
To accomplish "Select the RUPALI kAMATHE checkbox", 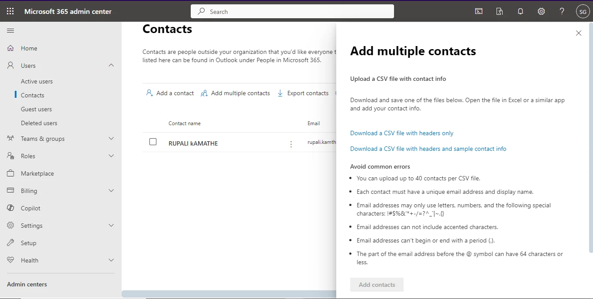I will 153,142.
